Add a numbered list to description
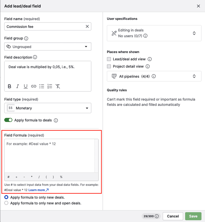 pos(50,86)
